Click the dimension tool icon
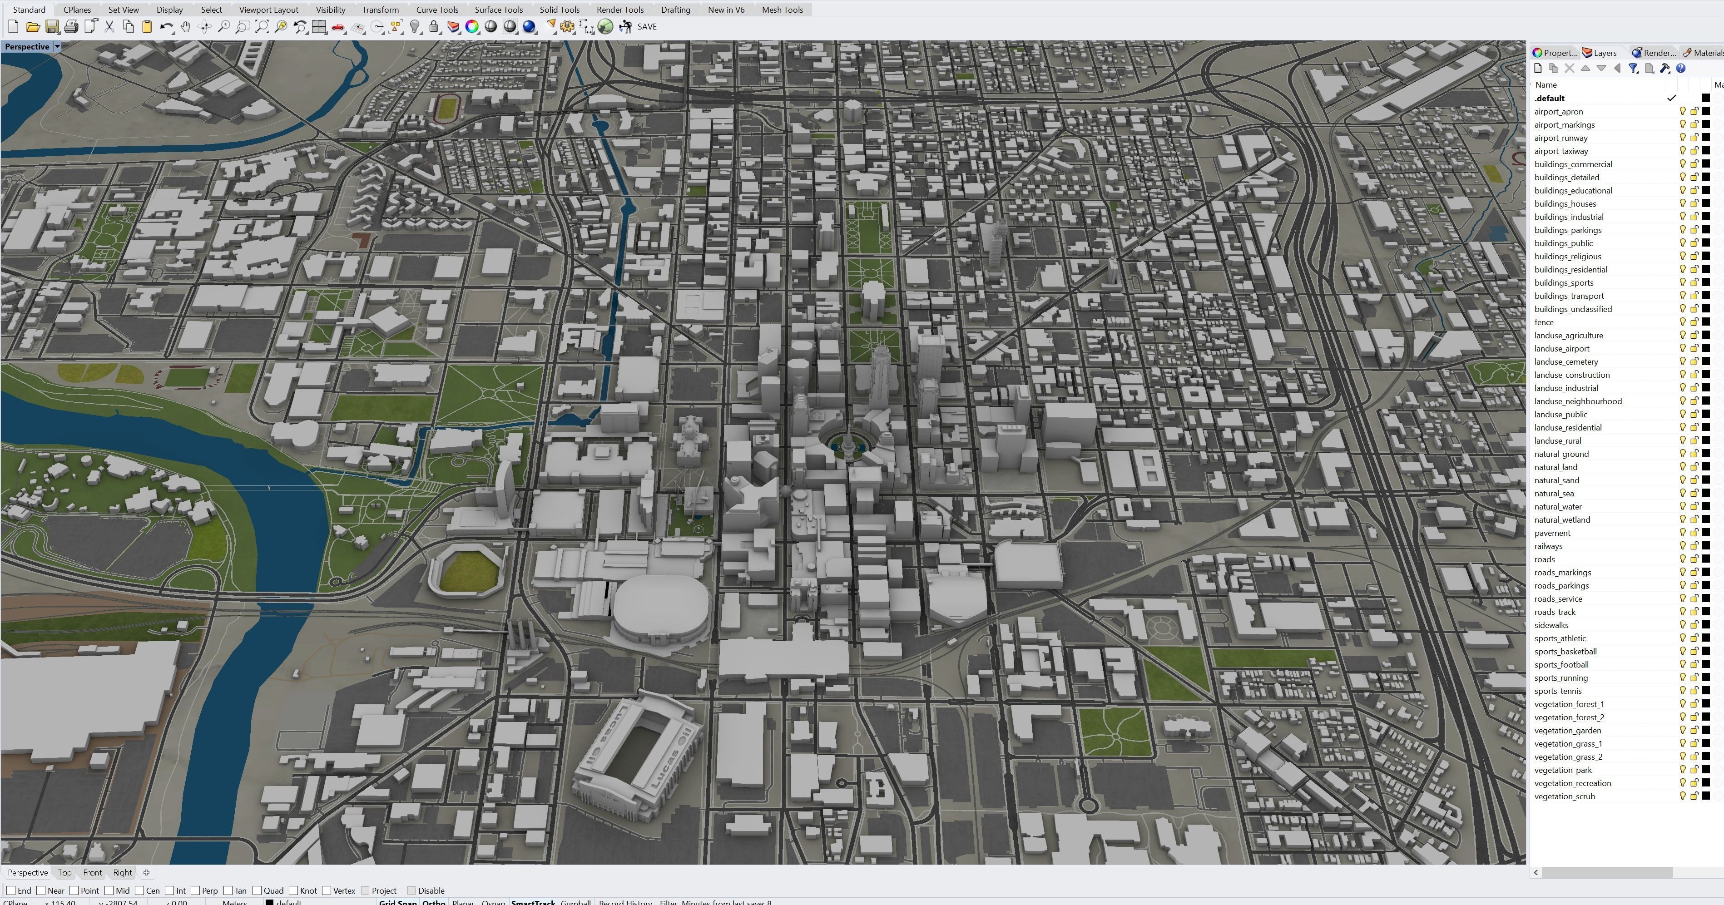 pos(586,27)
